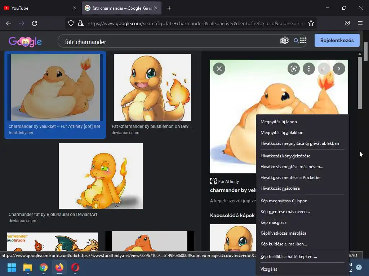Click the site security padlock icon
Screen dimensions: 369x276
81,23
